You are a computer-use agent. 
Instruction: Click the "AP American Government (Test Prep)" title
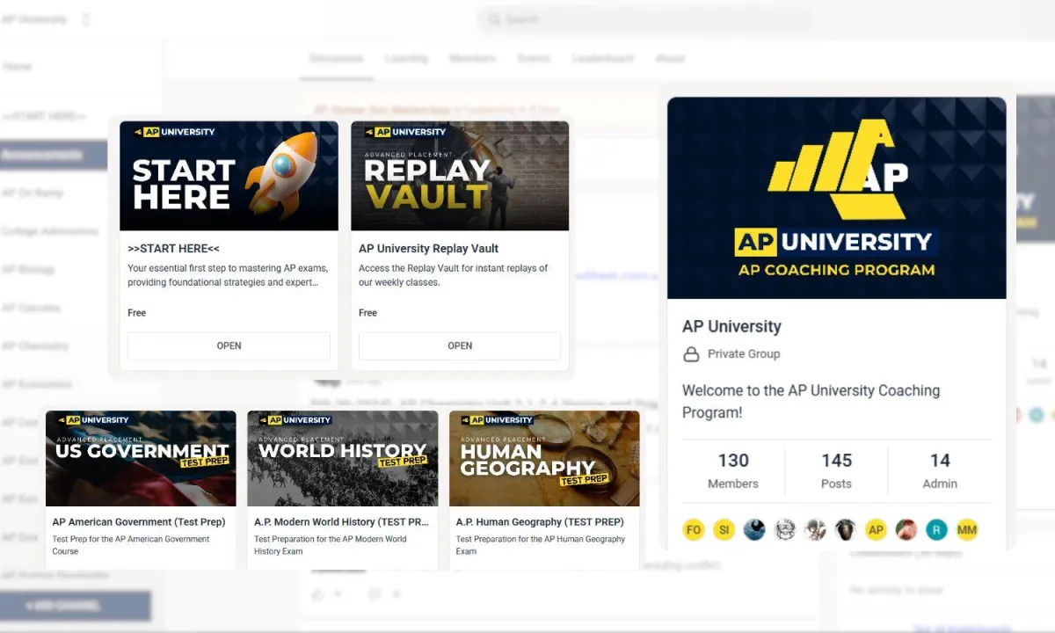[x=139, y=522]
